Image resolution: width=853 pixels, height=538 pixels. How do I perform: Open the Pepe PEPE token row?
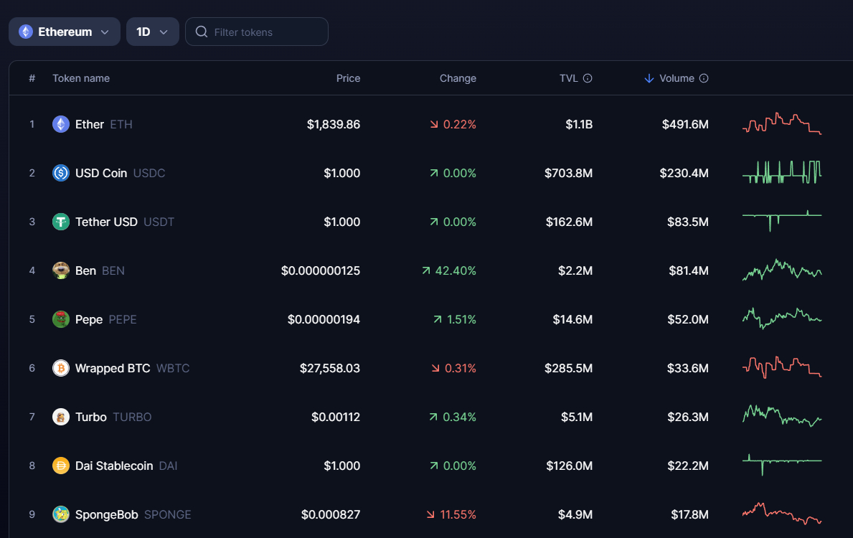click(x=431, y=319)
